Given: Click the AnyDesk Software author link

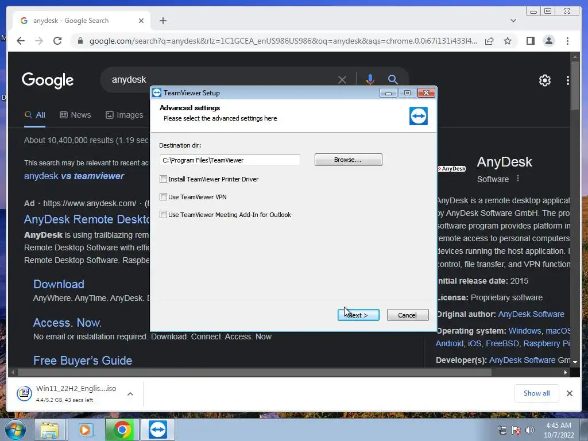Looking at the screenshot, I should pyautogui.click(x=531, y=314).
